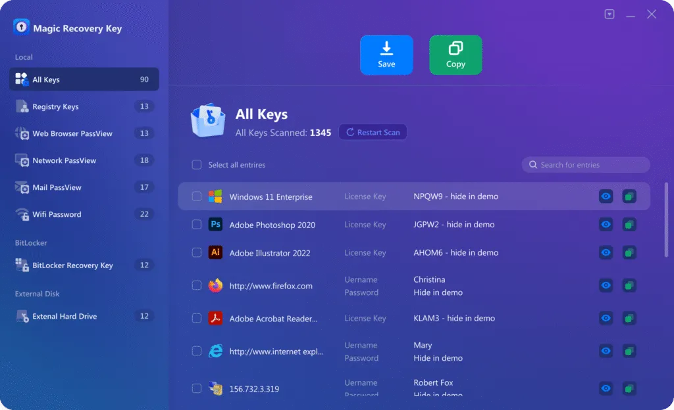Click the network icon beside 156.732.3.319
The height and width of the screenshot is (410, 674).
(215, 388)
